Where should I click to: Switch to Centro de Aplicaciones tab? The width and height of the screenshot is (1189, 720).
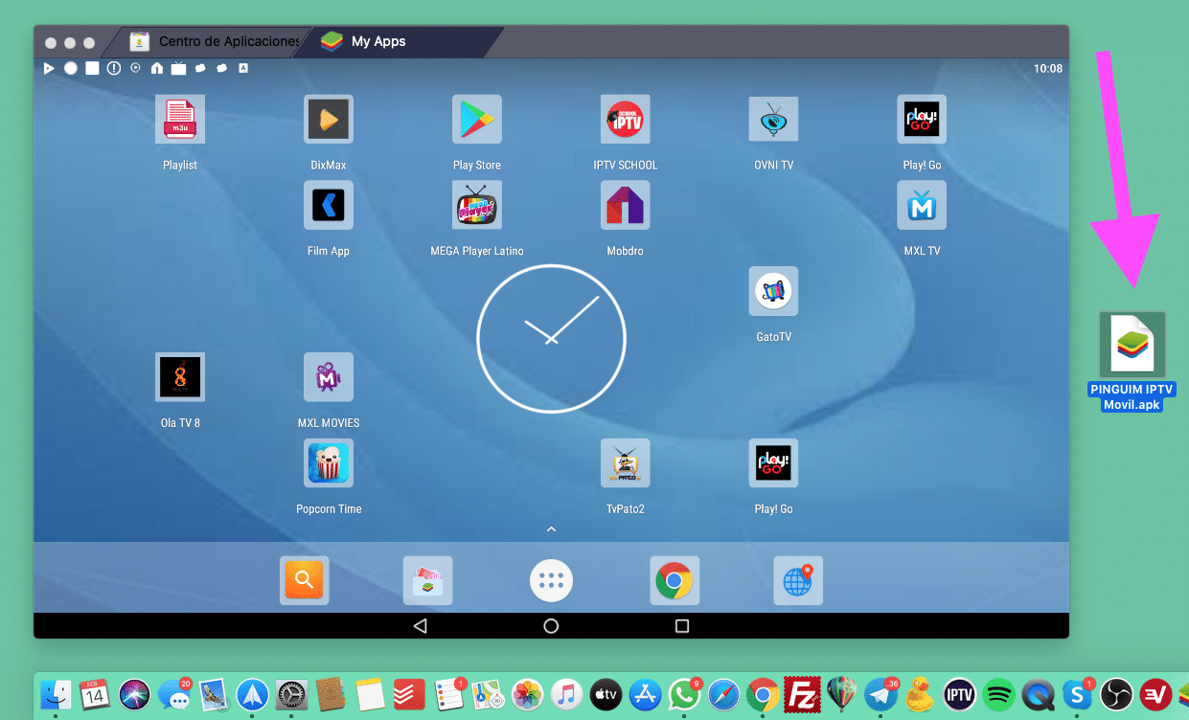click(x=216, y=42)
